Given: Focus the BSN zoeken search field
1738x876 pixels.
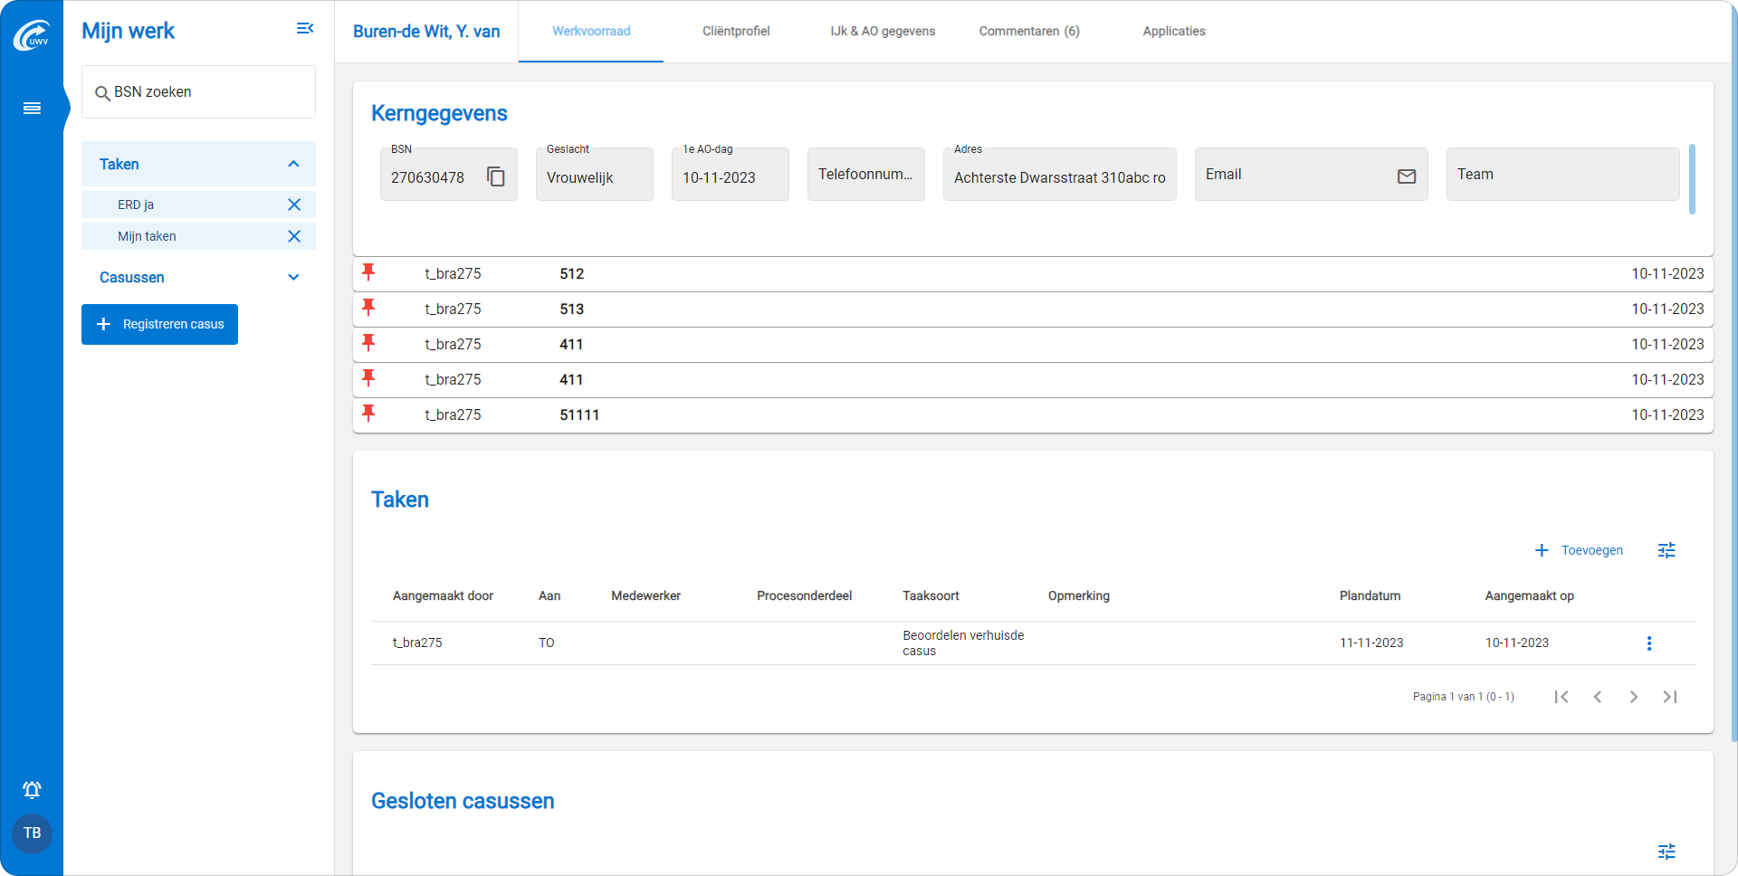Looking at the screenshot, I should pyautogui.click(x=198, y=92).
